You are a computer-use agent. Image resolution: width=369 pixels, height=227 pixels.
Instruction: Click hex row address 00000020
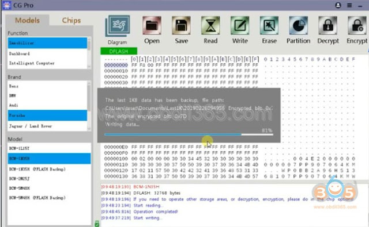pyautogui.click(x=116, y=76)
